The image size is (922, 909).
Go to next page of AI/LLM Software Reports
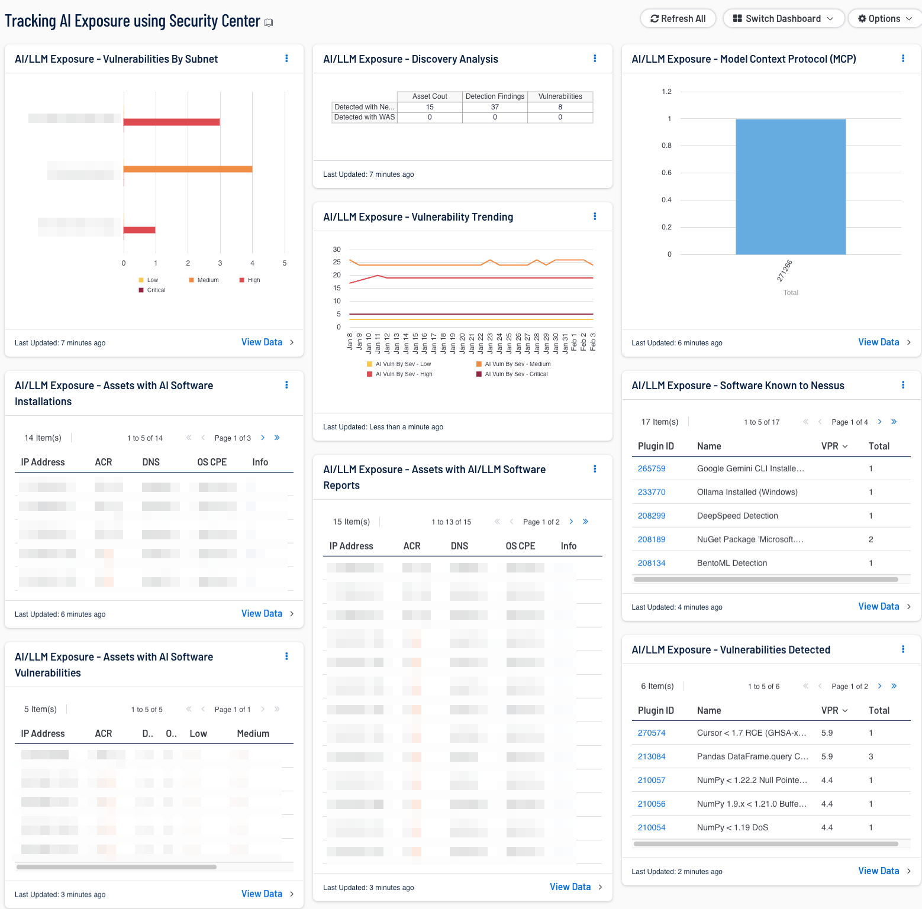[x=570, y=522]
